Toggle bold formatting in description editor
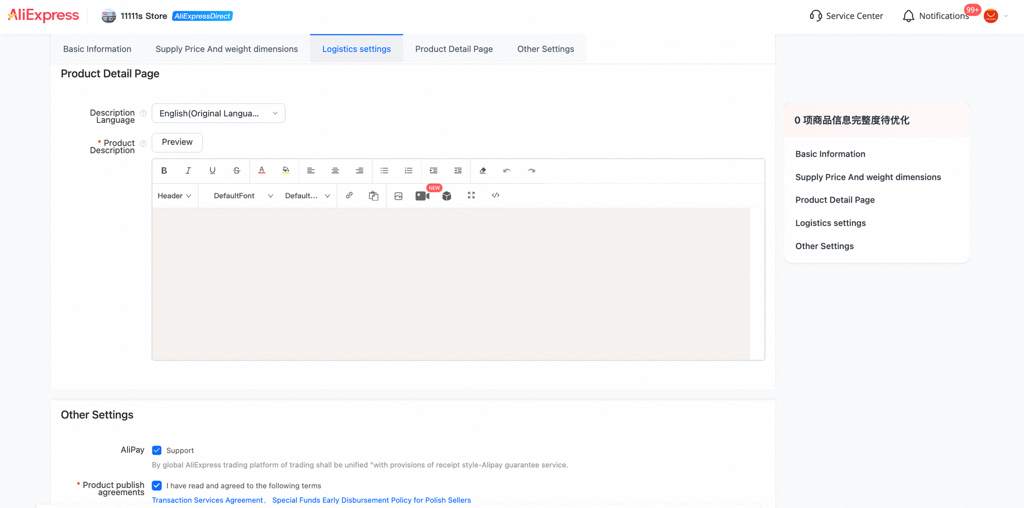This screenshot has height=508, width=1024. [164, 171]
